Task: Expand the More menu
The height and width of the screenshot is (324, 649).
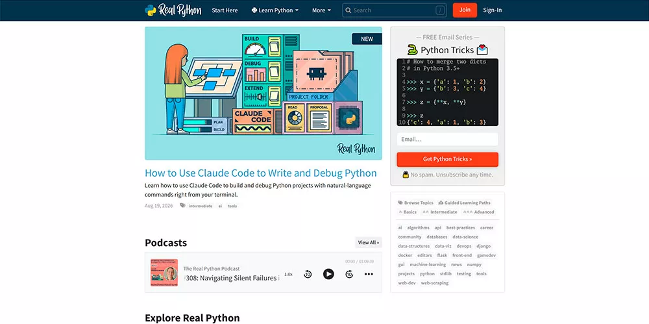Action: coord(322,10)
